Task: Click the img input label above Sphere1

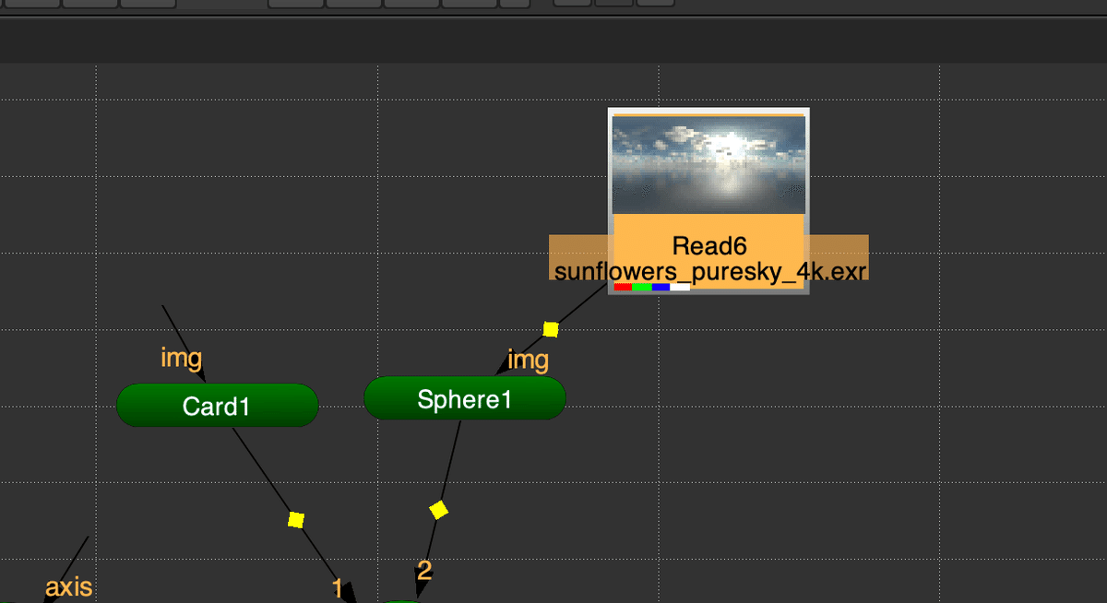Action: (x=528, y=360)
